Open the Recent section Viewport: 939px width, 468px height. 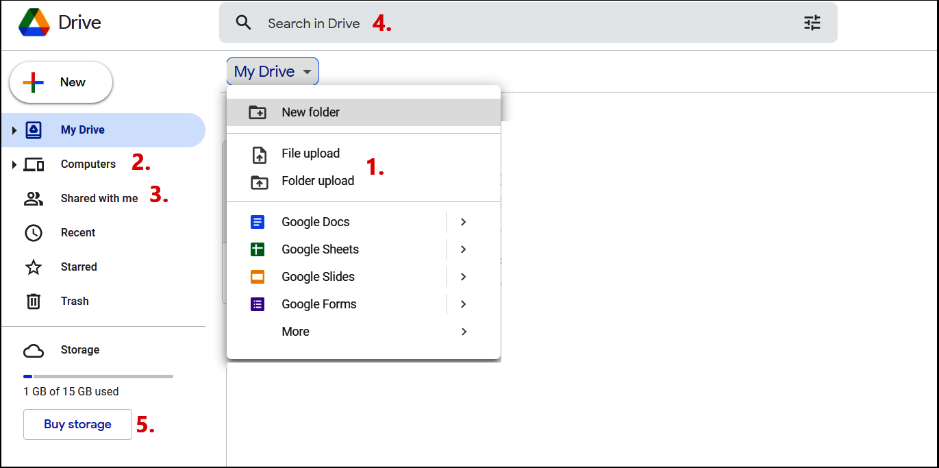tap(77, 232)
